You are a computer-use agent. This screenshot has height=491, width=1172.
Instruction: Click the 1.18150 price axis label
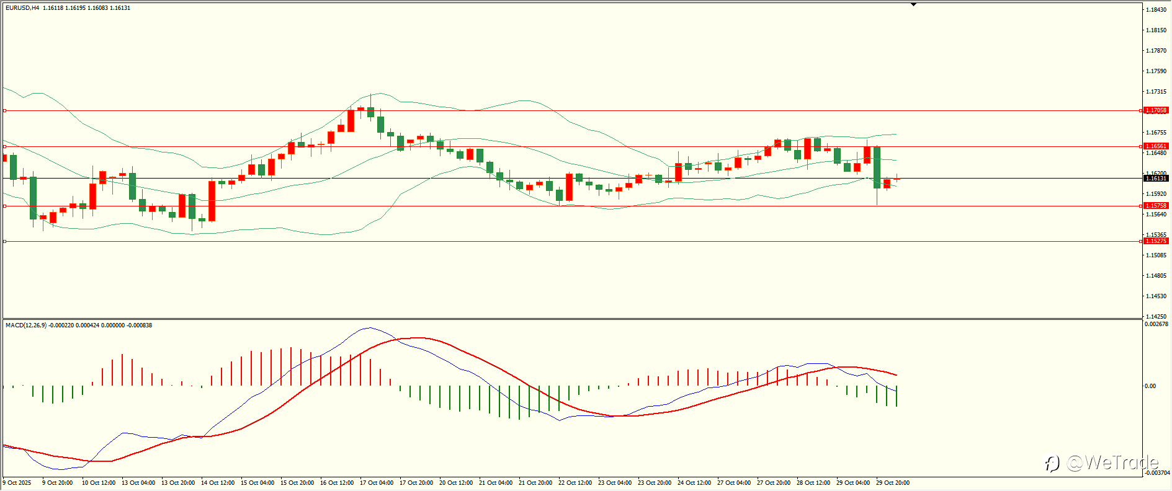(x=1156, y=30)
